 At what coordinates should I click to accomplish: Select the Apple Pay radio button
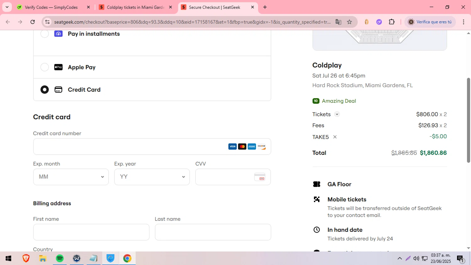[45, 67]
